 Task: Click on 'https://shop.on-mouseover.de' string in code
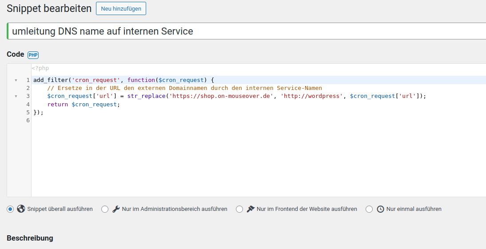[221, 96]
